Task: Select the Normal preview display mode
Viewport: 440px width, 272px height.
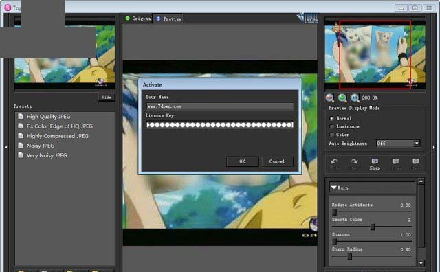Action: 331,118
